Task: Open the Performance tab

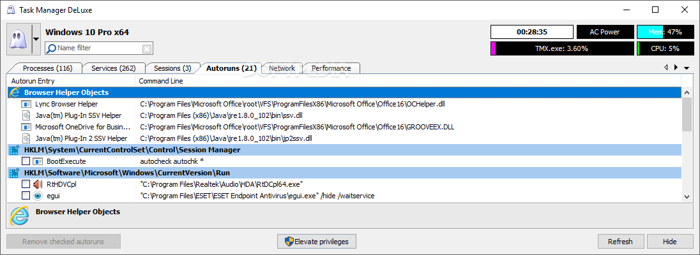Action: (331, 68)
